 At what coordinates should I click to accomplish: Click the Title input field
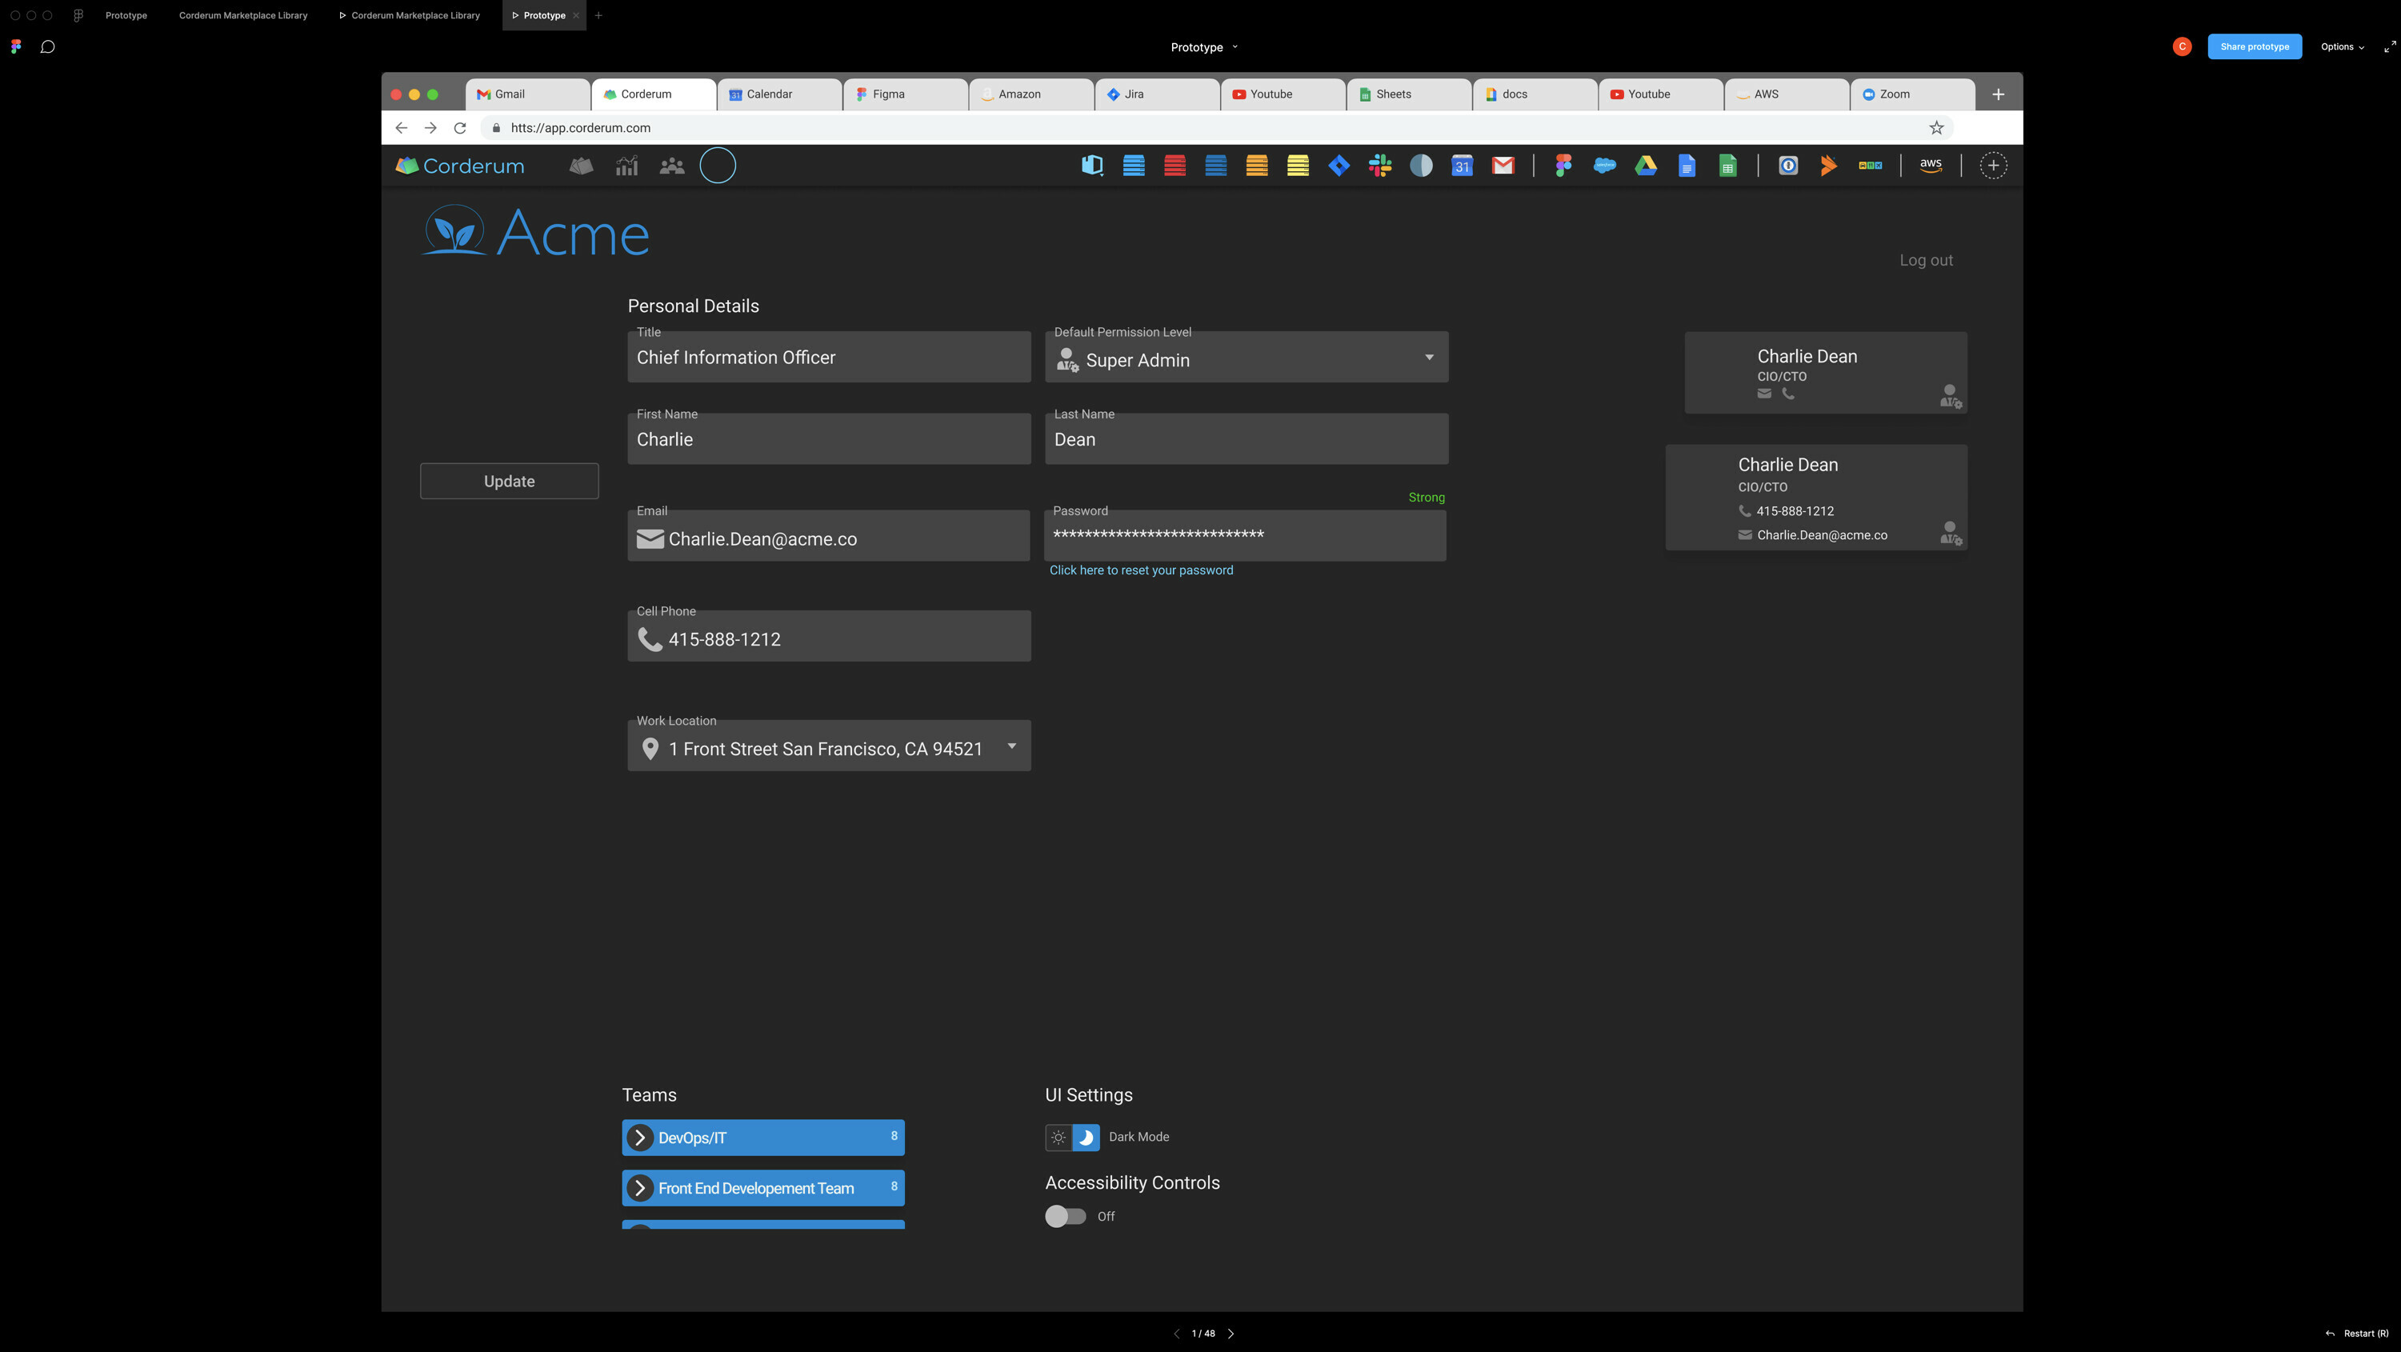coord(829,357)
